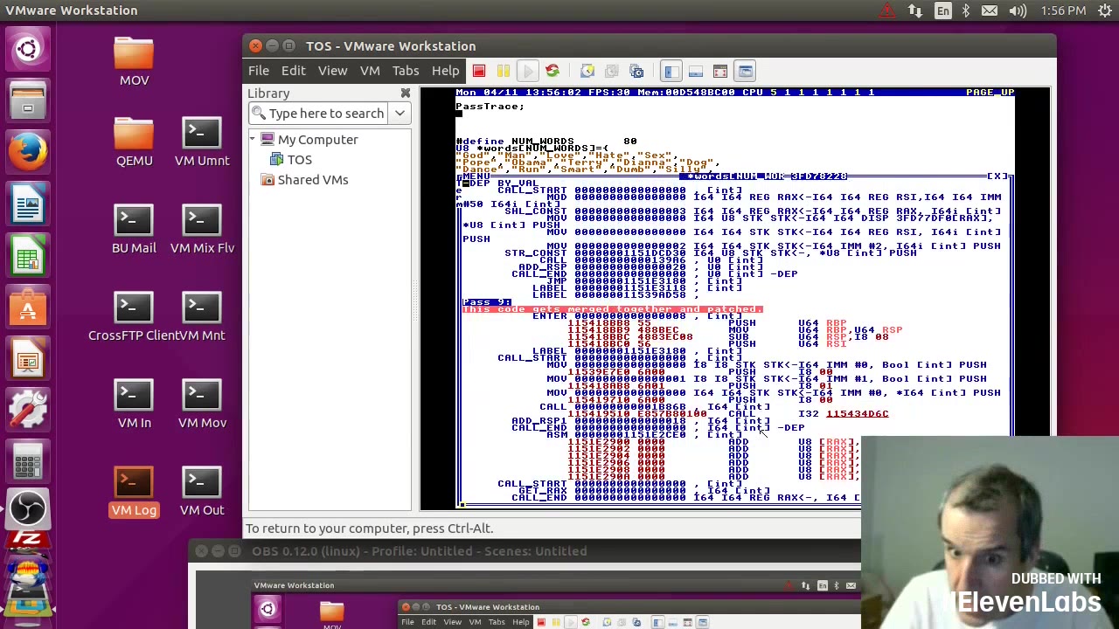Select the QEMU folder on desktop
The width and height of the screenshot is (1119, 629).
tap(134, 142)
